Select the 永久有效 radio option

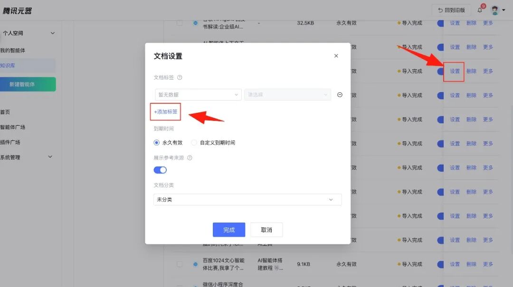(156, 142)
